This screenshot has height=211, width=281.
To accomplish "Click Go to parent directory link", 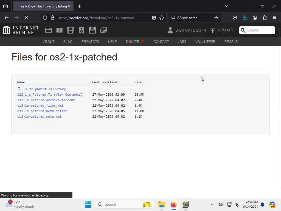I will 44,89.
